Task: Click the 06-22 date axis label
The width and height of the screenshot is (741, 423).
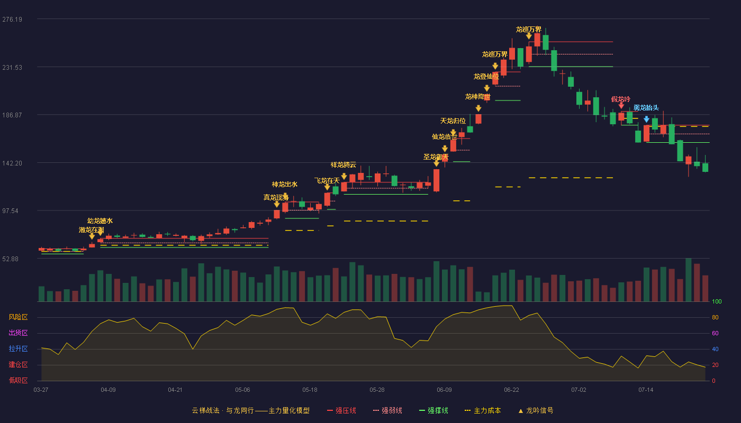Action: pyautogui.click(x=511, y=390)
